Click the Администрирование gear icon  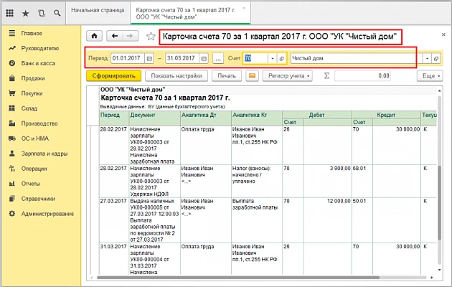coord(11,214)
